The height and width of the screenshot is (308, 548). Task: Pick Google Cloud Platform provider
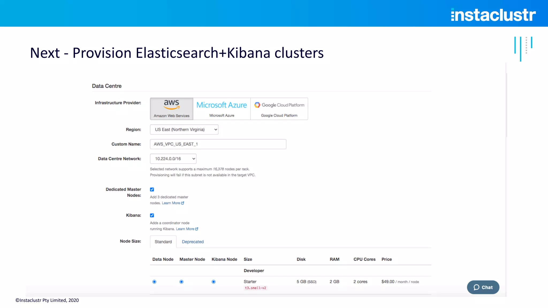coord(279,109)
